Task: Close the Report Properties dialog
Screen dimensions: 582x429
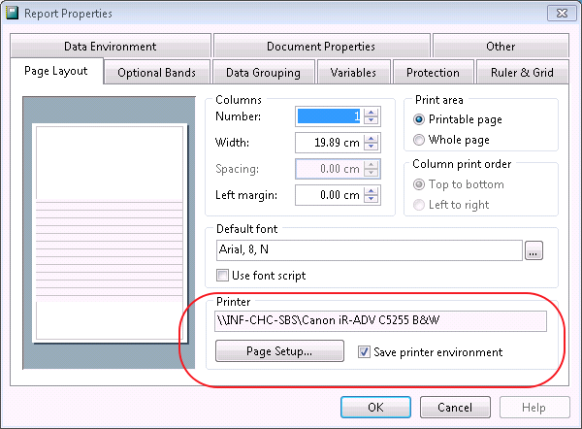Action: (562, 14)
